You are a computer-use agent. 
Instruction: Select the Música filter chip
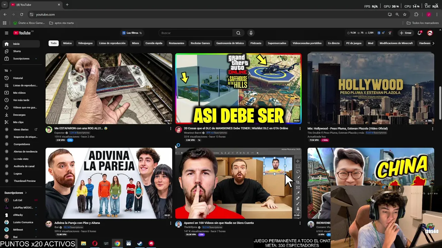[x=67, y=43]
